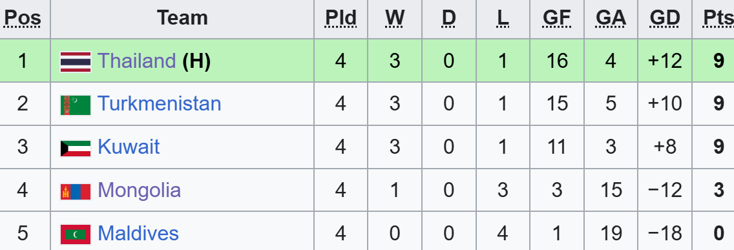The image size is (734, 250).
Task: Open the Maldives team link
Action: tap(138, 233)
